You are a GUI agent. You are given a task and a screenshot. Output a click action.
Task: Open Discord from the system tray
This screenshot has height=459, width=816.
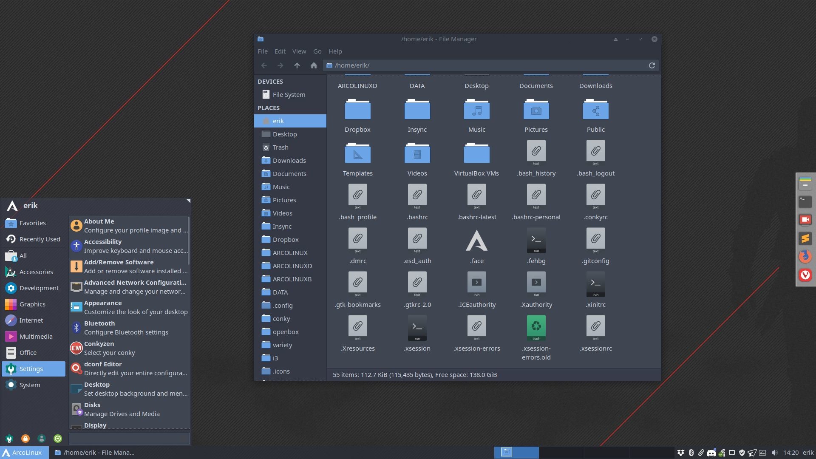point(711,453)
